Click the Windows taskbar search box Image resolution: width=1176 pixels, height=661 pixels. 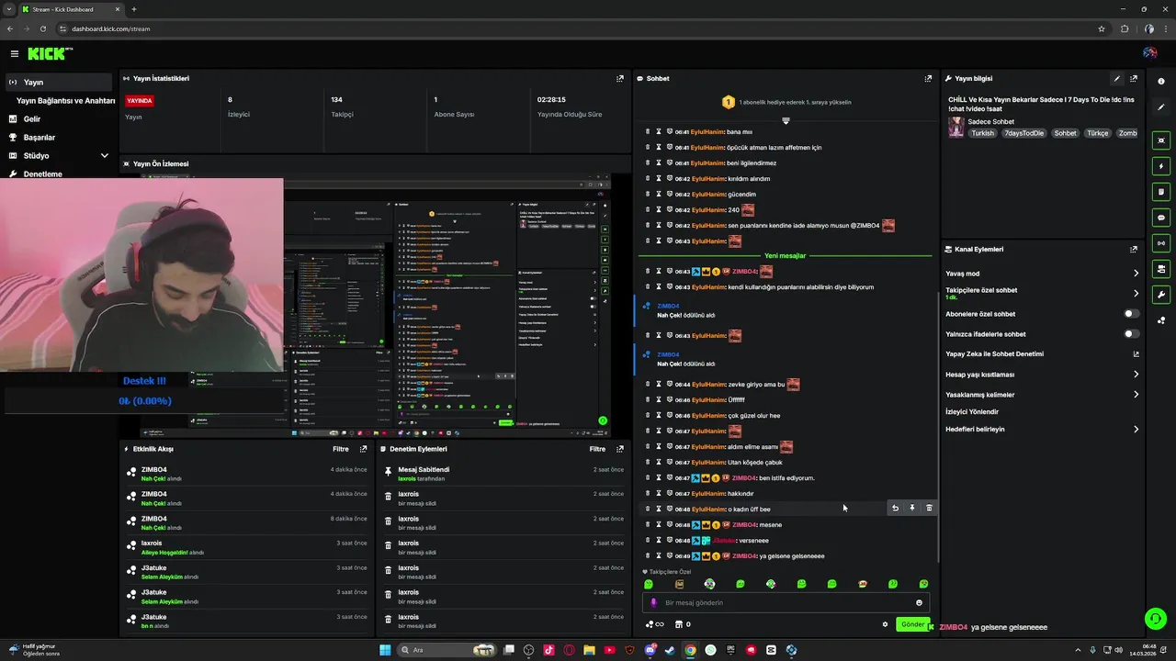[x=447, y=650]
